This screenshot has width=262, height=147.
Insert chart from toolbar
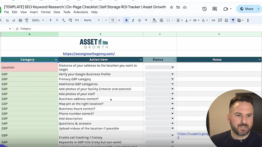[x=226, y=20]
